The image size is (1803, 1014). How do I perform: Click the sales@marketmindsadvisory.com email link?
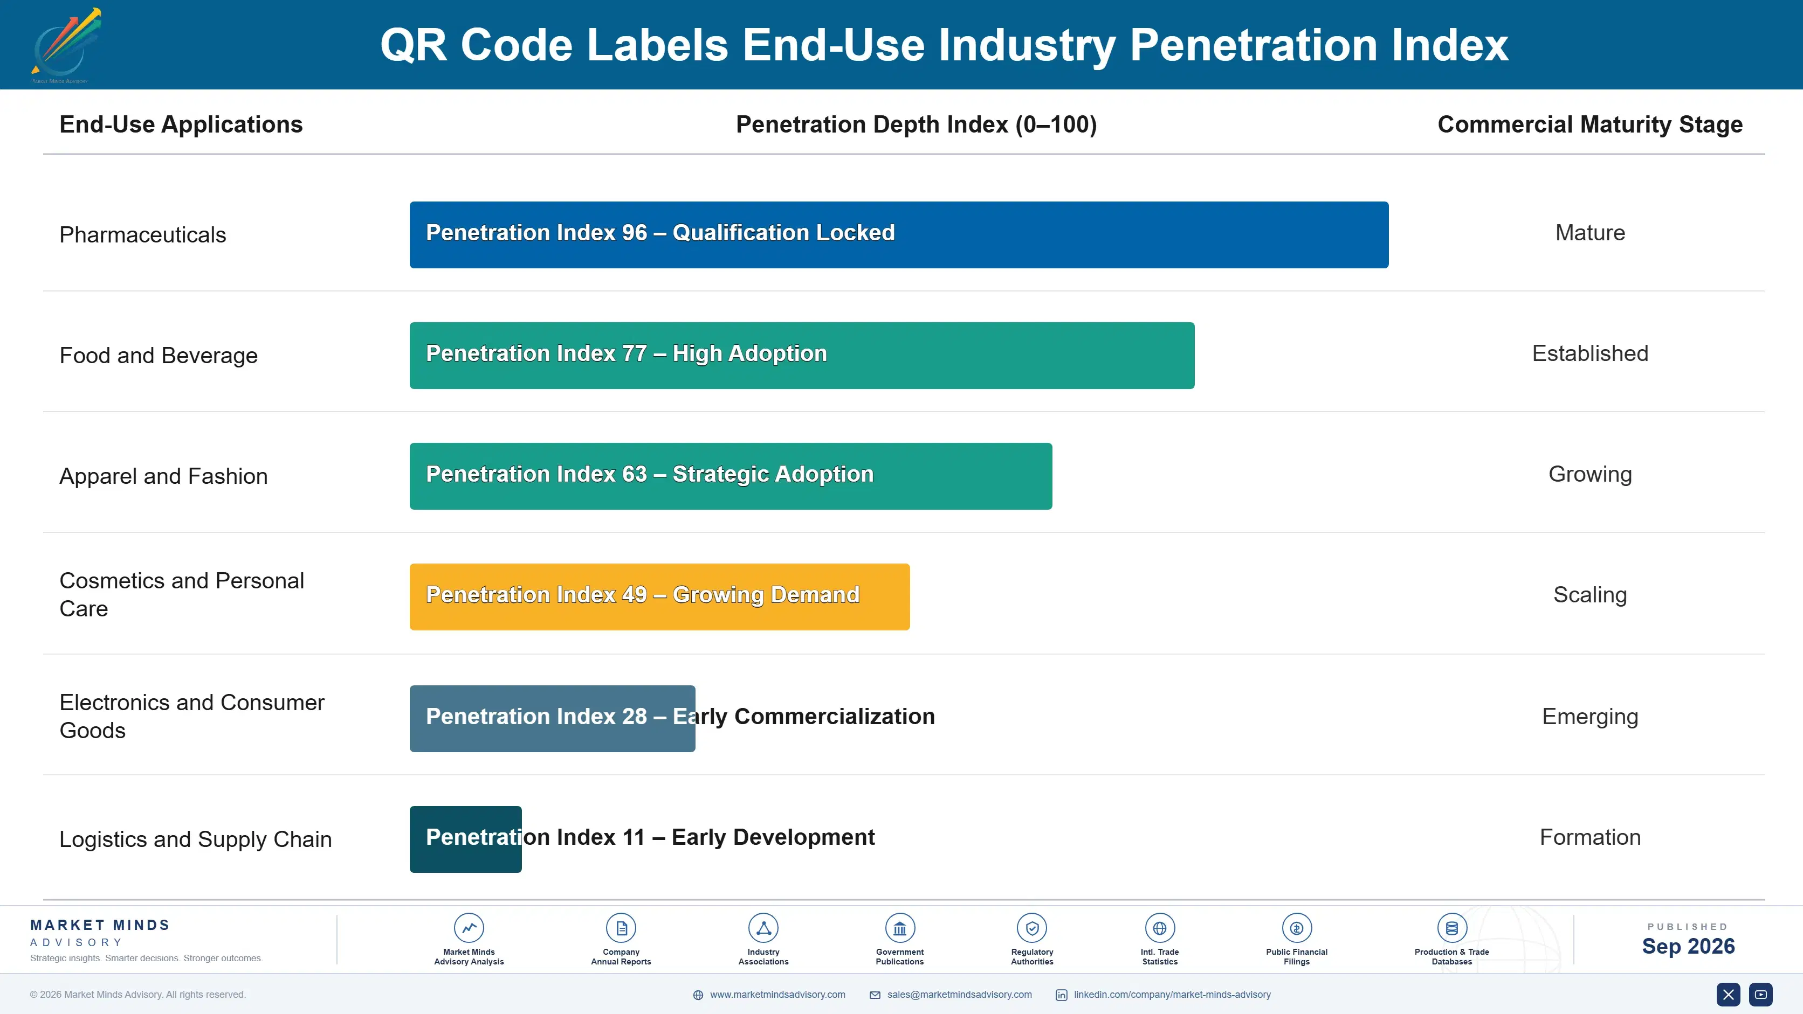point(960,995)
